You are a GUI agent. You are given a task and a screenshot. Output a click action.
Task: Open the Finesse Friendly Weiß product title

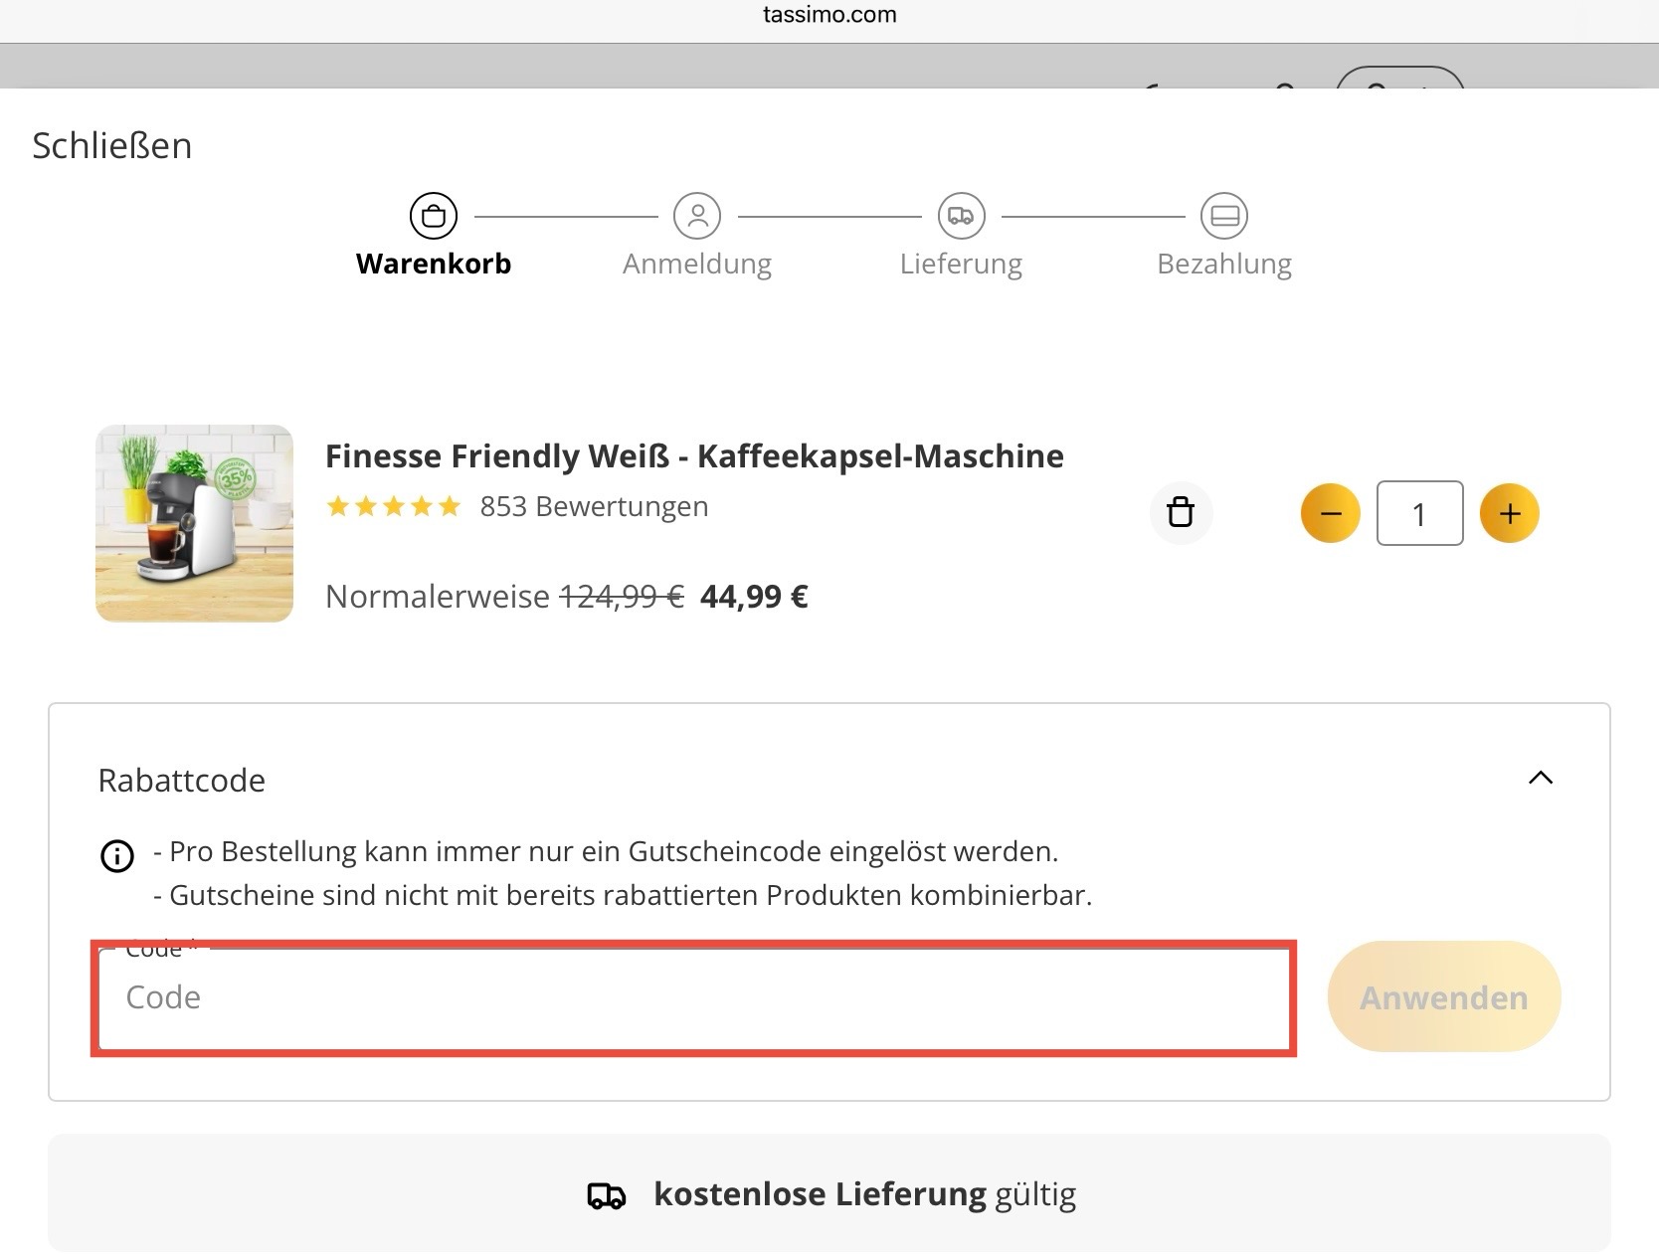(x=694, y=455)
